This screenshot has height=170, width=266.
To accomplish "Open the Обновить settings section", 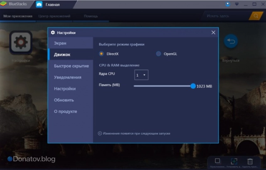I will [71, 100].
